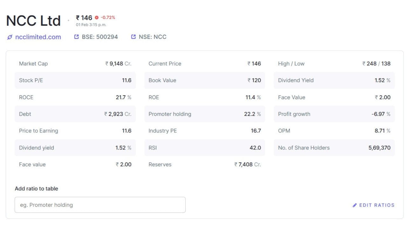Click the -0.72% price change percentage
This screenshot has width=407, height=228.
point(108,18)
